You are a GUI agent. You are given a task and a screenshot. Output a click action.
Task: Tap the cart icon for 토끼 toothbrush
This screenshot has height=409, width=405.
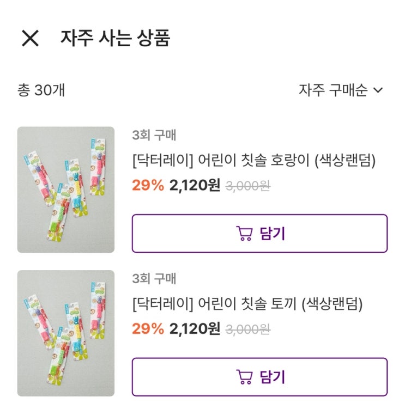[x=244, y=377]
